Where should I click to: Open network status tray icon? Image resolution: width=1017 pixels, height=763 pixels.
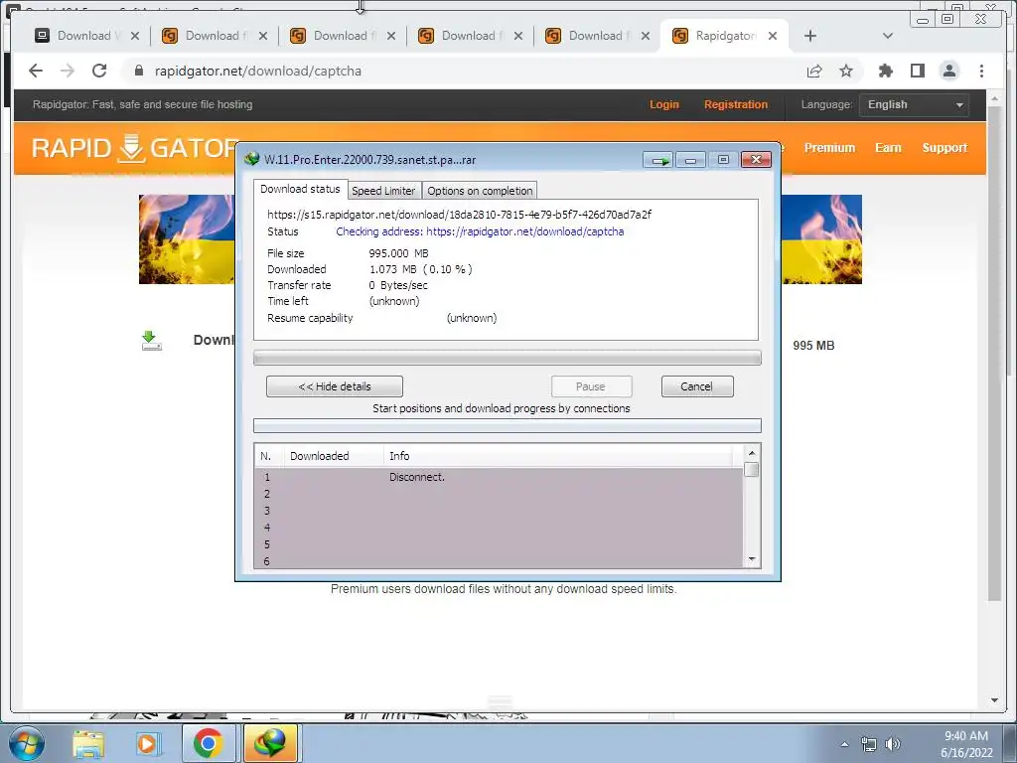click(868, 744)
